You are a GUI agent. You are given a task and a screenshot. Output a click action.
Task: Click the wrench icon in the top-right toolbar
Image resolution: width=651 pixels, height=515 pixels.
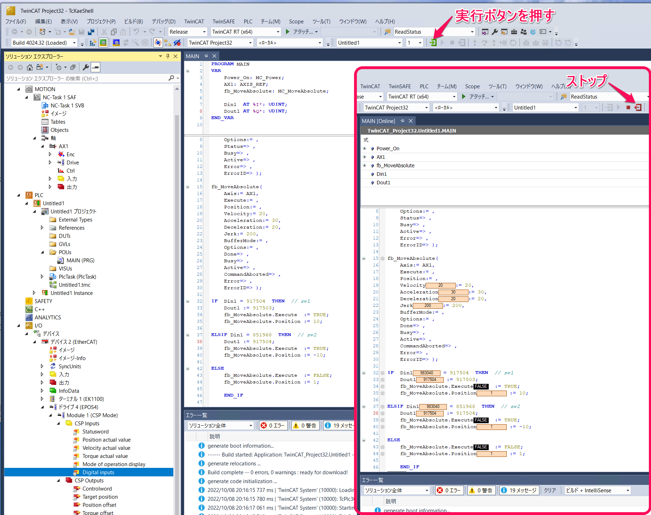pos(495,32)
